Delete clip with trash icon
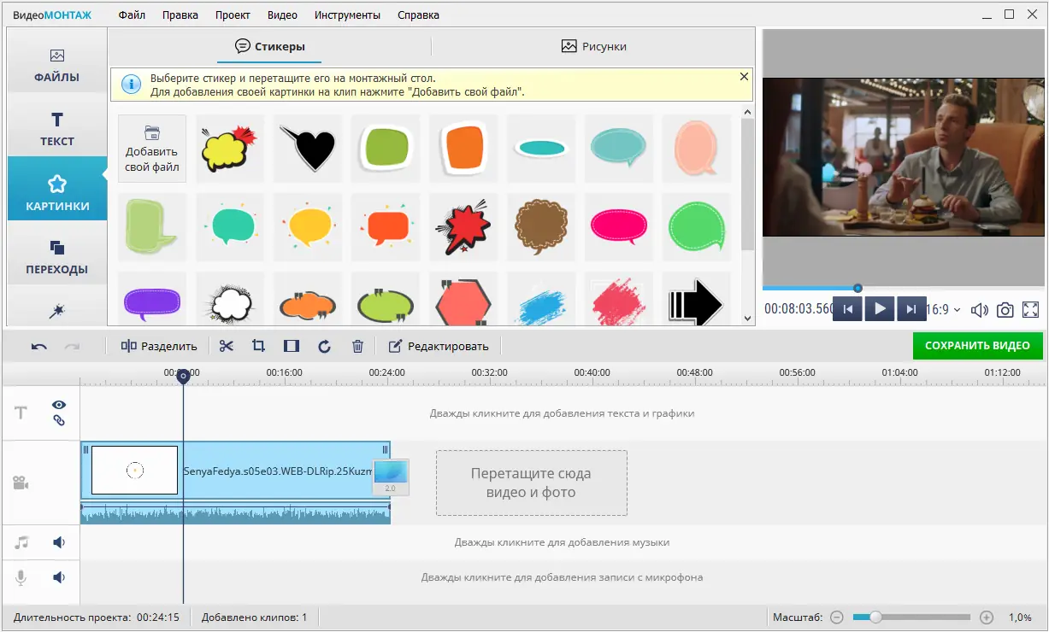This screenshot has width=1049, height=632. 357,346
